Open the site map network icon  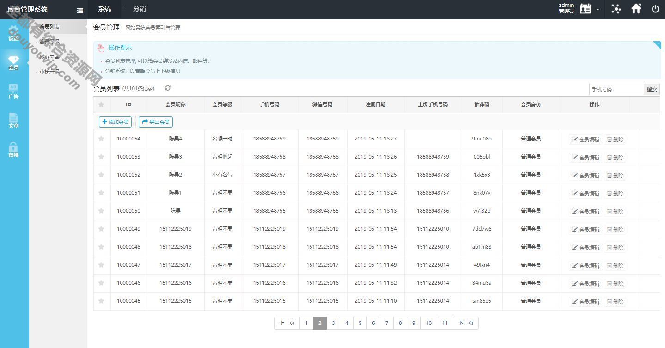616,9
